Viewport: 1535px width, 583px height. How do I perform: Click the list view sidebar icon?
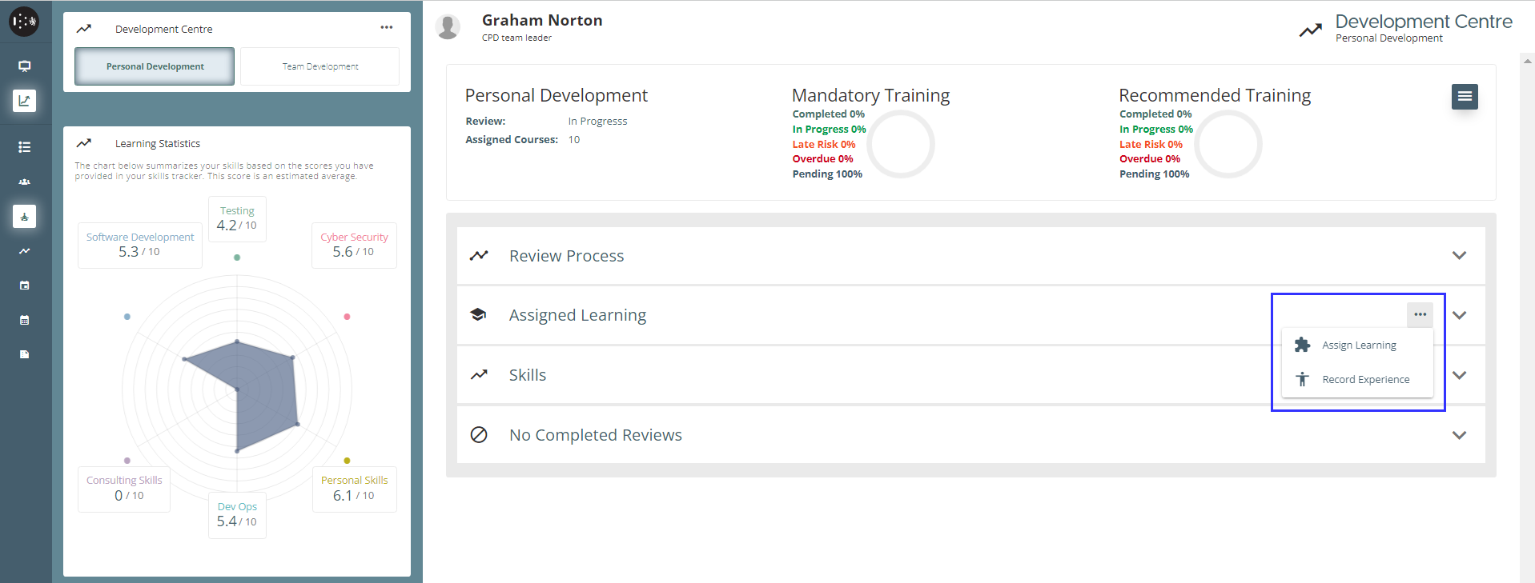[24, 147]
